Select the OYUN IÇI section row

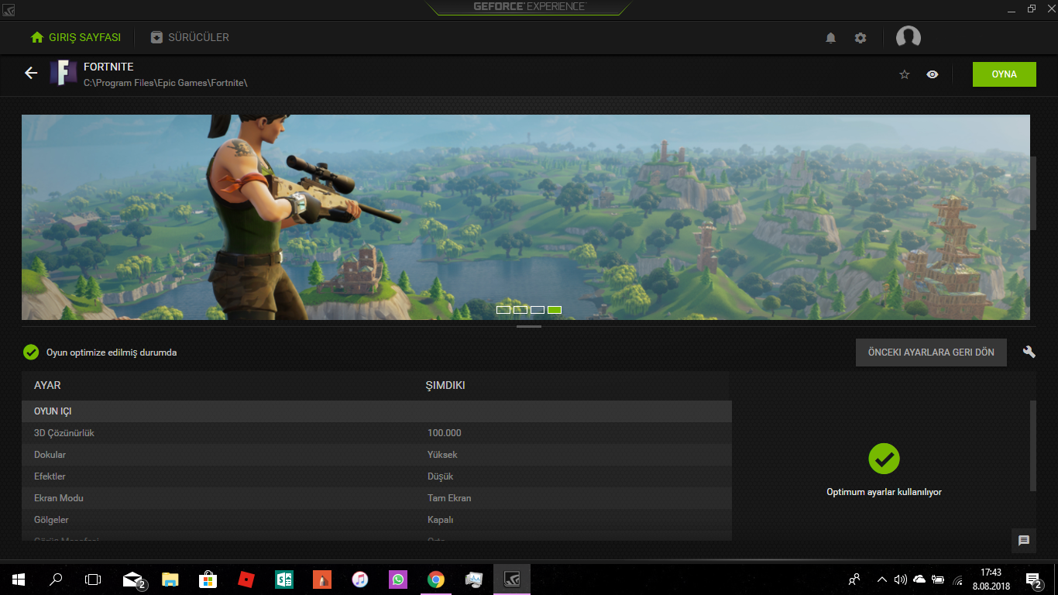tap(376, 411)
